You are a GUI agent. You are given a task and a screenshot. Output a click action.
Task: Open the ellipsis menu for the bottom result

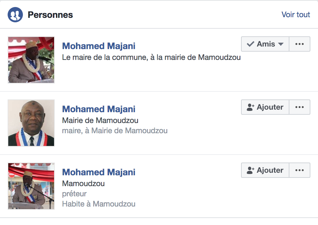tap(299, 170)
